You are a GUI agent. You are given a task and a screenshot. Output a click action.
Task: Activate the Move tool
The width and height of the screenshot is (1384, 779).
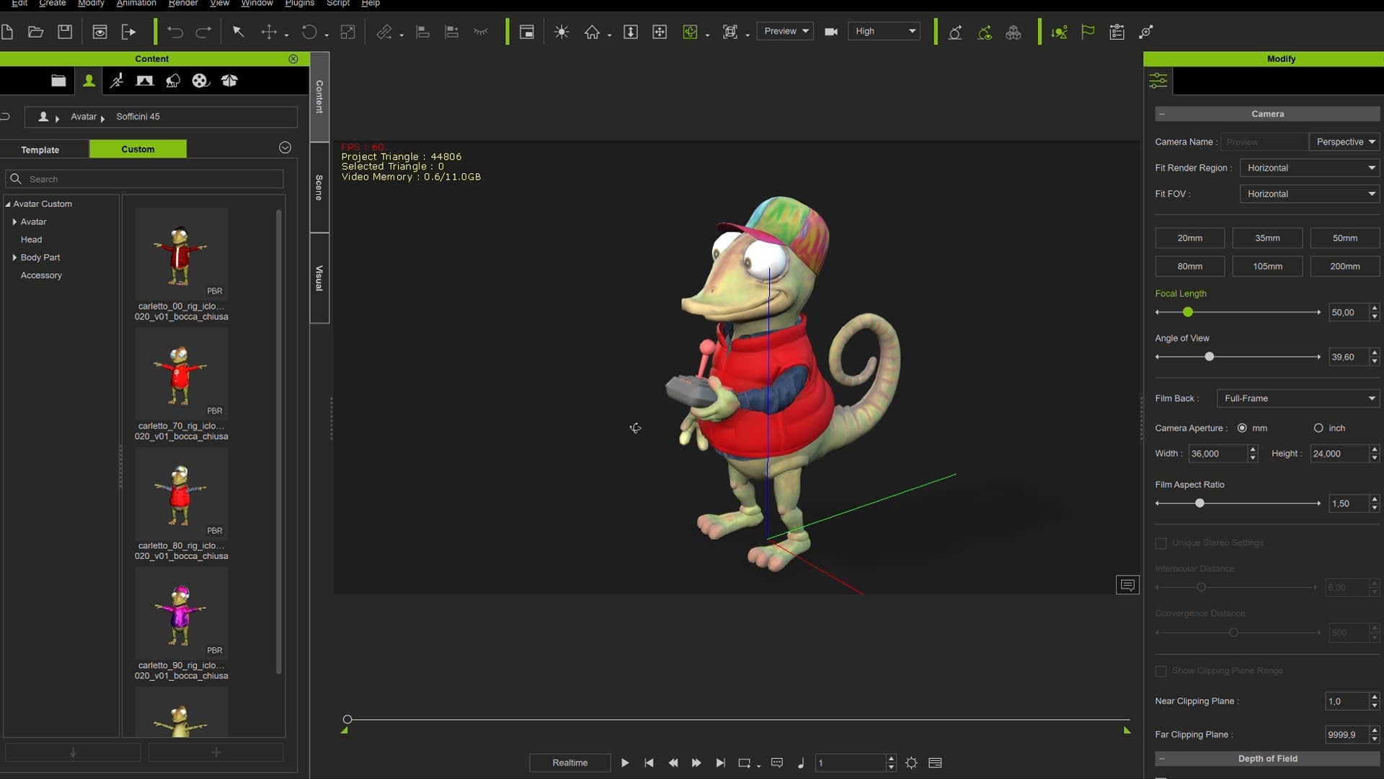269,32
